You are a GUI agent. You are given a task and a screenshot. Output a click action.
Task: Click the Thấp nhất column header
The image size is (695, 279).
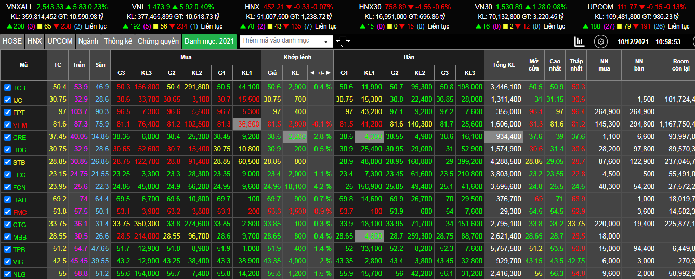pos(576,65)
